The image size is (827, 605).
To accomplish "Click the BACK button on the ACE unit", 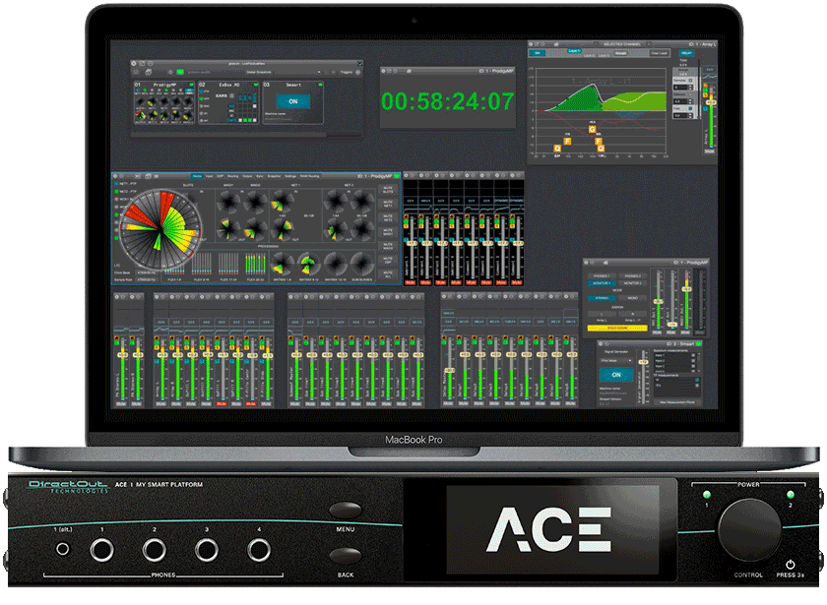I will (346, 557).
